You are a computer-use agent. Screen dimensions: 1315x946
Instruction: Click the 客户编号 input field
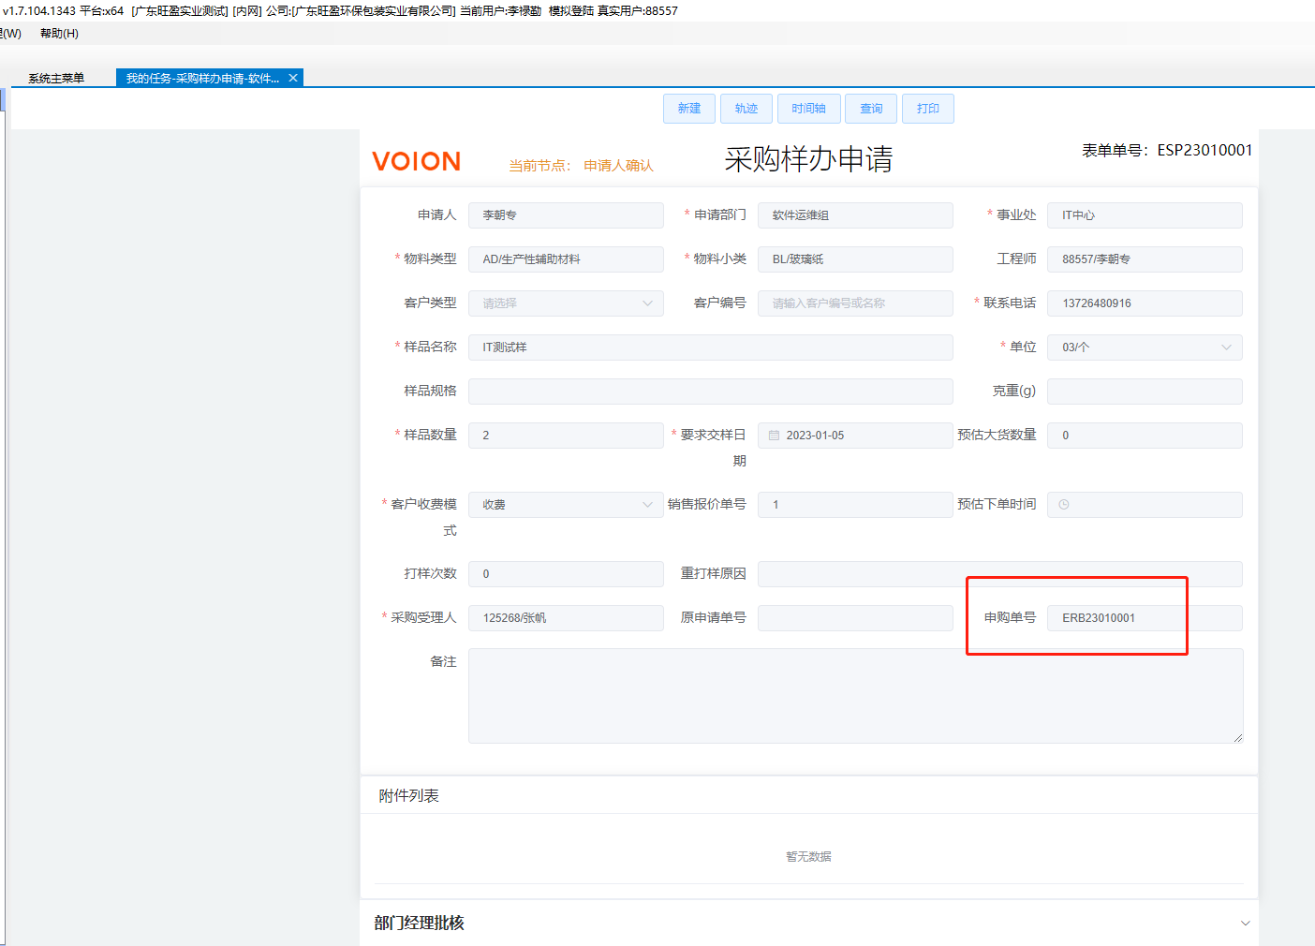tap(855, 303)
